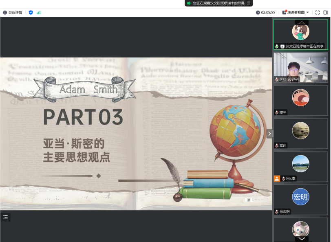
Task: Enter full screen mode
Action: point(318,13)
